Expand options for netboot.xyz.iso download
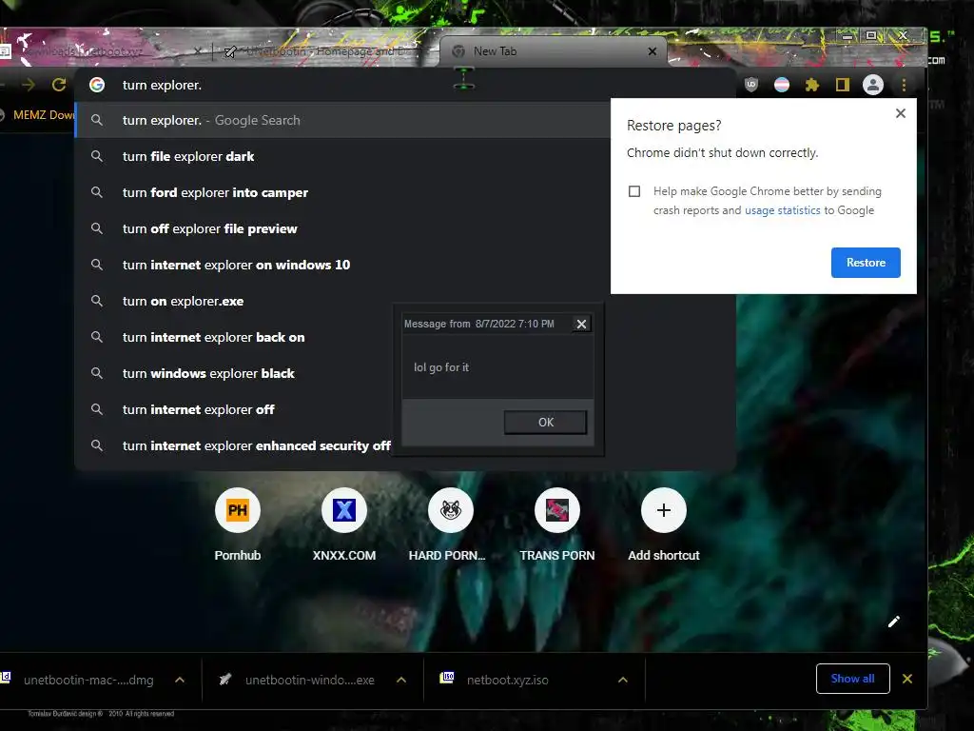 (622, 680)
